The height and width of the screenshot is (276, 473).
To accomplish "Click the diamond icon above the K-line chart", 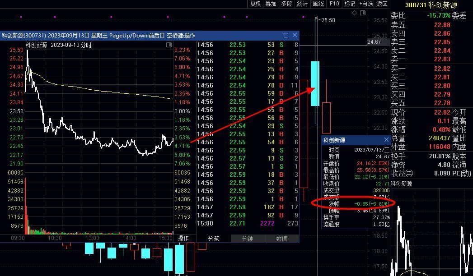I will coord(355,13).
